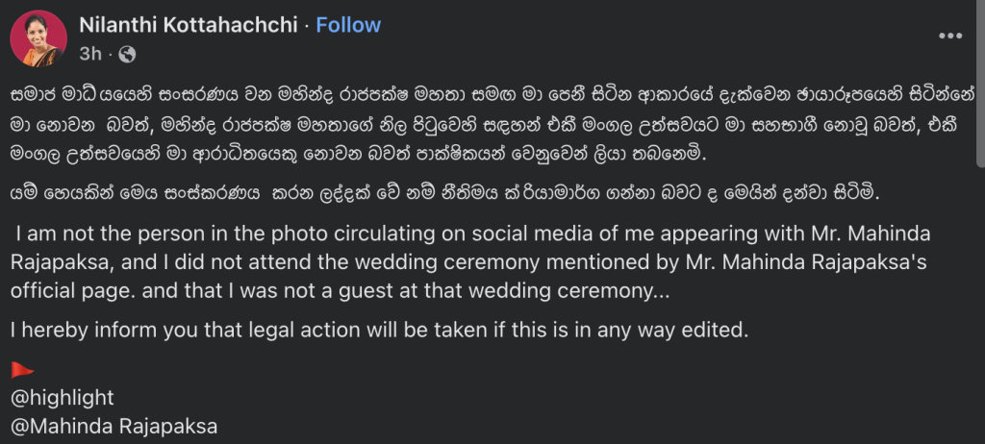Click the red flag emoji

click(21, 369)
